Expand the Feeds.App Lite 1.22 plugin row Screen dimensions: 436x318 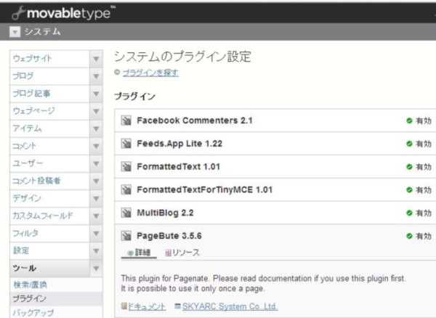(275, 144)
